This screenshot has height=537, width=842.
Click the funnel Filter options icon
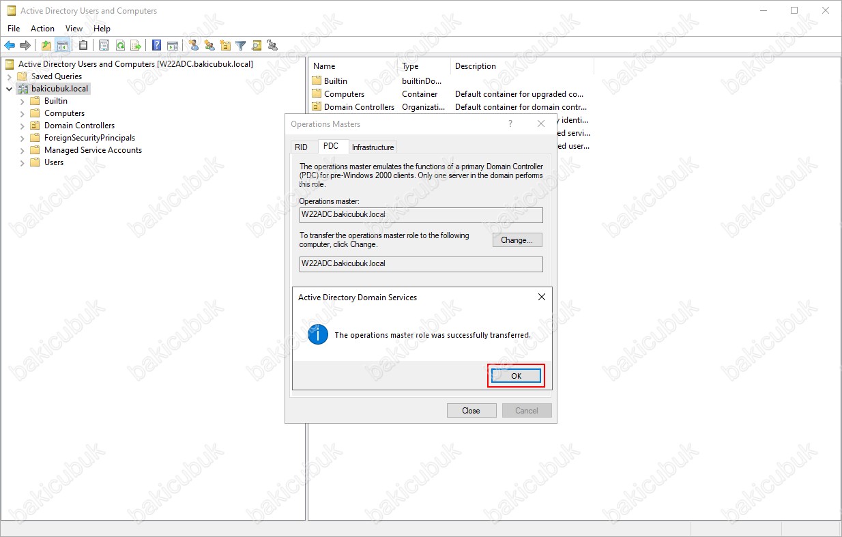[241, 46]
